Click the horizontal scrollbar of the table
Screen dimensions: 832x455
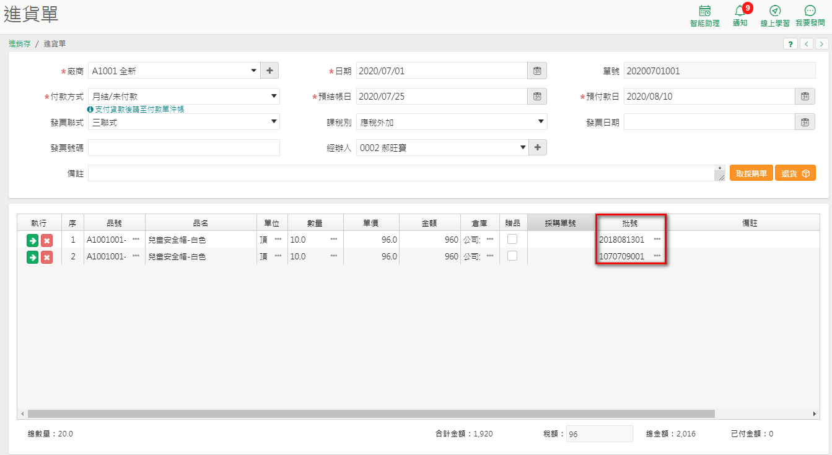(371, 414)
